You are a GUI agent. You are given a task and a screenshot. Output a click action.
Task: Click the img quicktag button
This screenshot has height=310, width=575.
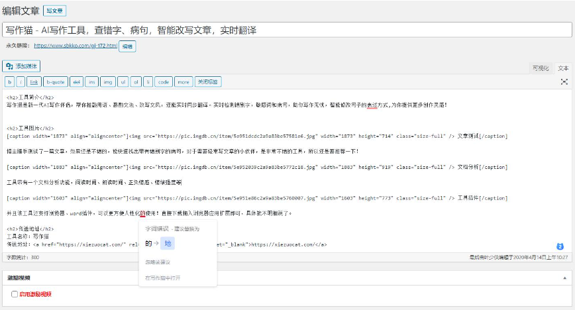pyautogui.click(x=107, y=82)
